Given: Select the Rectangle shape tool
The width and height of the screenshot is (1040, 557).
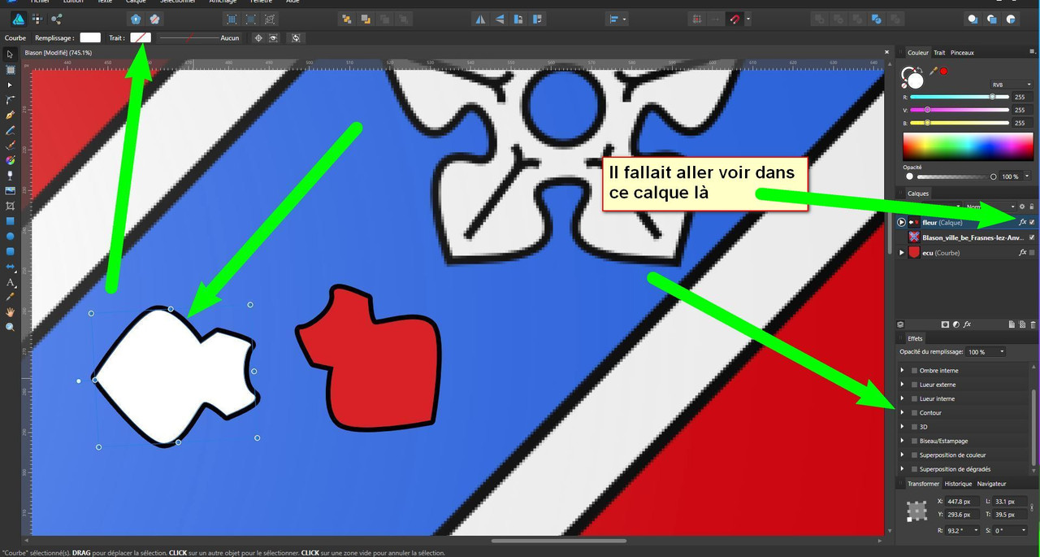Looking at the screenshot, I should 10,220.
